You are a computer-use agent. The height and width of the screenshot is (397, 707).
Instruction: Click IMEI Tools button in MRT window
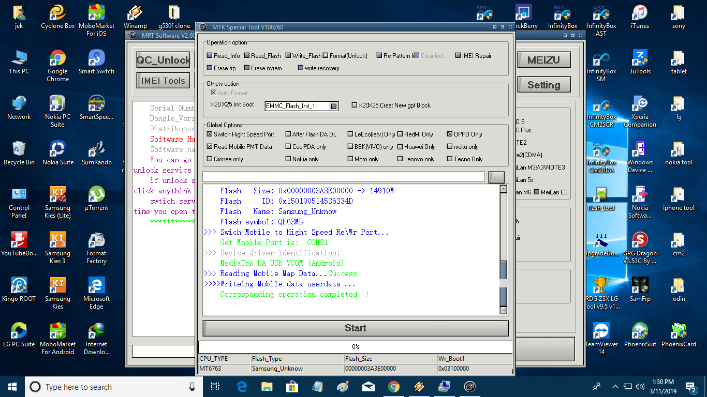pos(163,81)
